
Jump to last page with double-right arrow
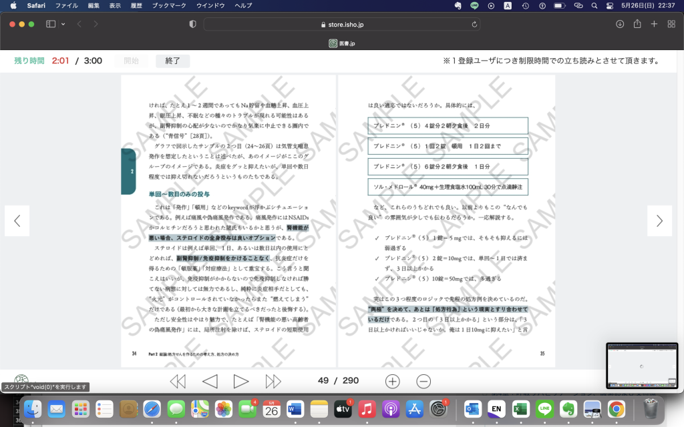click(273, 381)
